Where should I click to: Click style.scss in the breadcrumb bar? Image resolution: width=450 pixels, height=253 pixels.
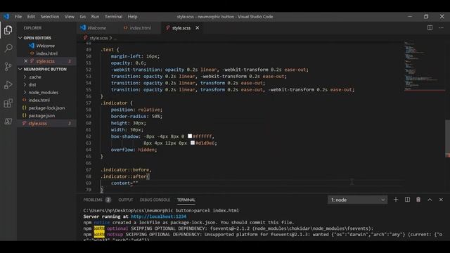click(x=98, y=38)
